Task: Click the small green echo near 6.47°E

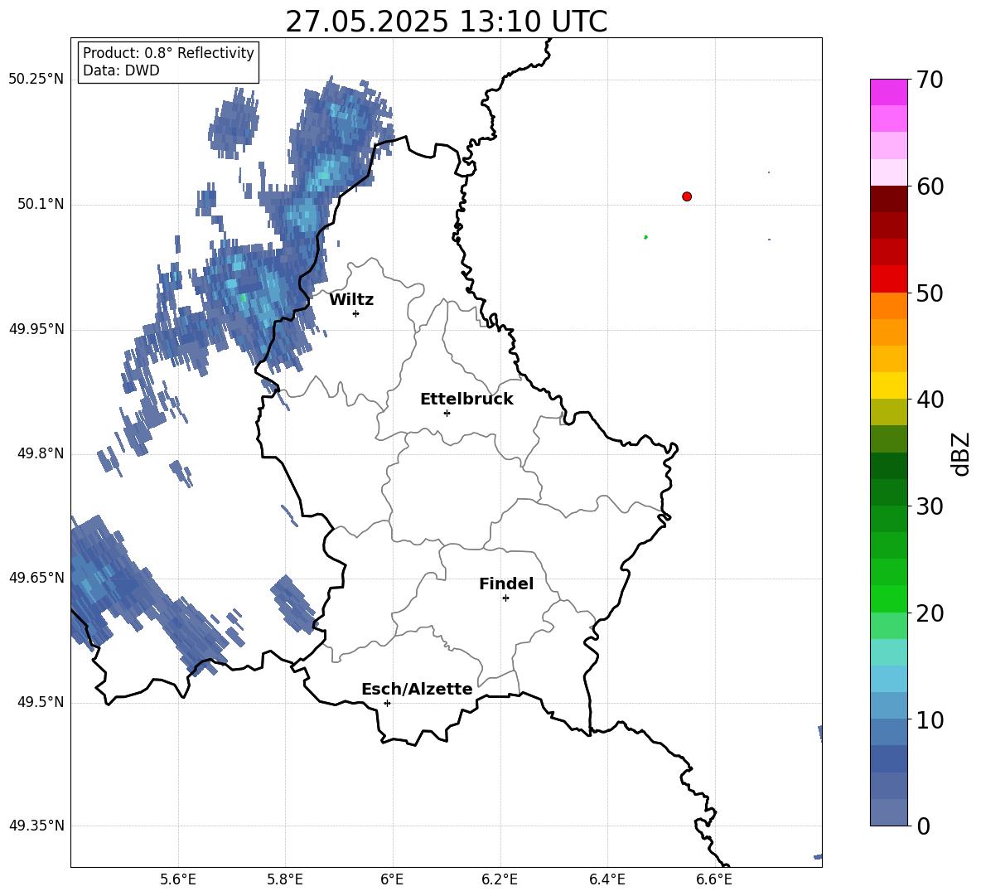Action: click(645, 237)
